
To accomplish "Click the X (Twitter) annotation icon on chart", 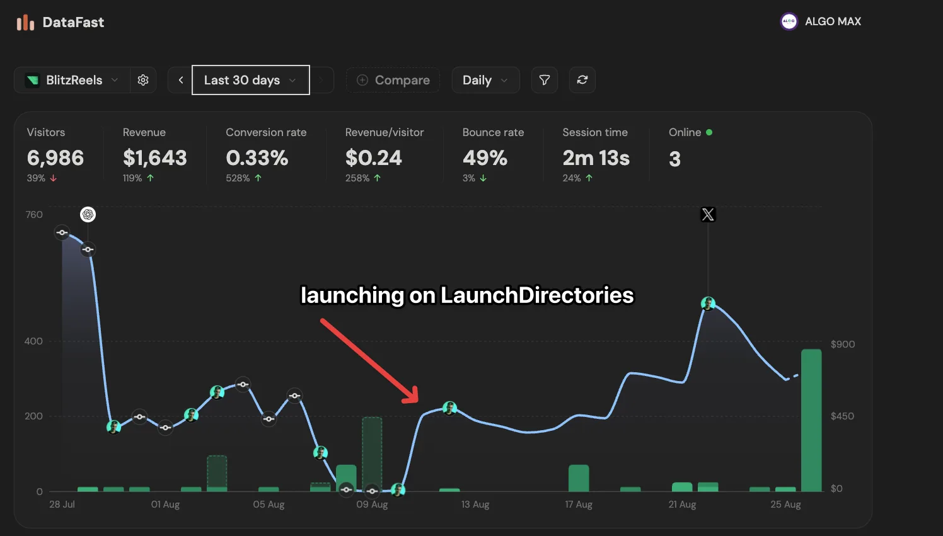I will click(708, 215).
